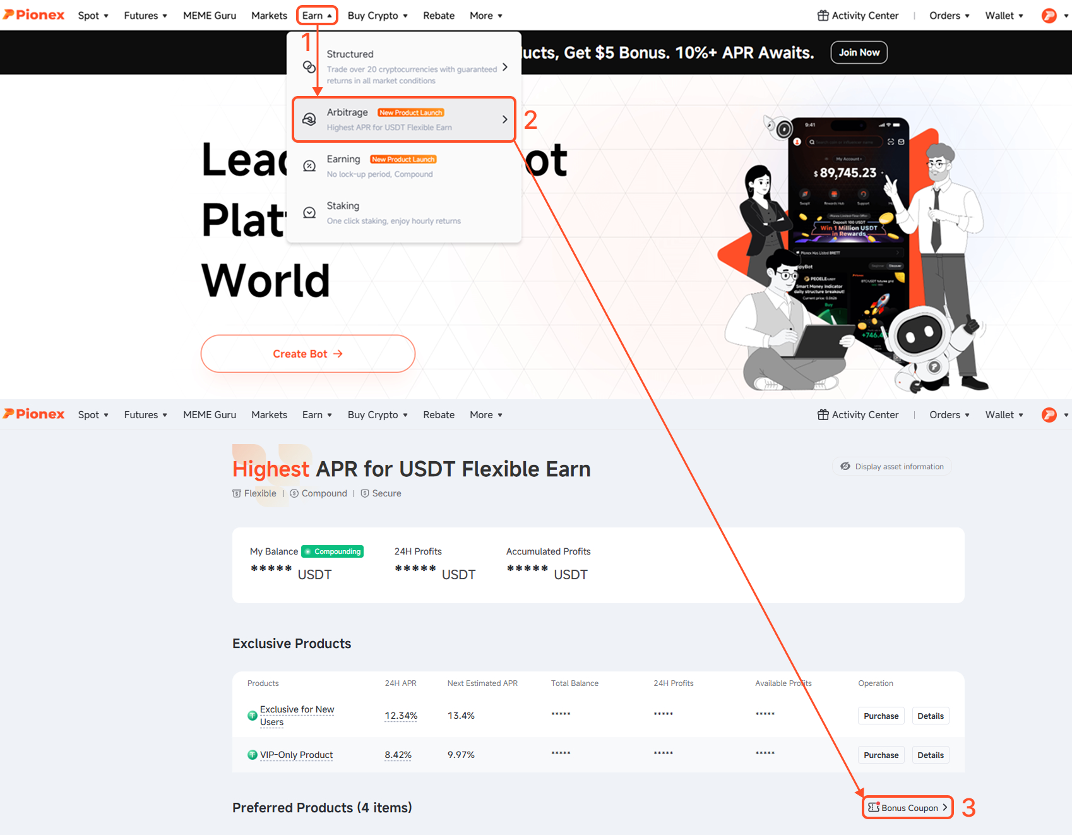Click the 12.34% 24H APR value

coord(401,716)
